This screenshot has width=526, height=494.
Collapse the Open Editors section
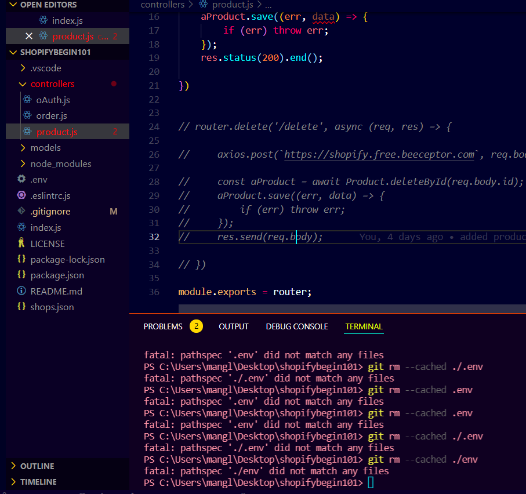click(x=13, y=5)
